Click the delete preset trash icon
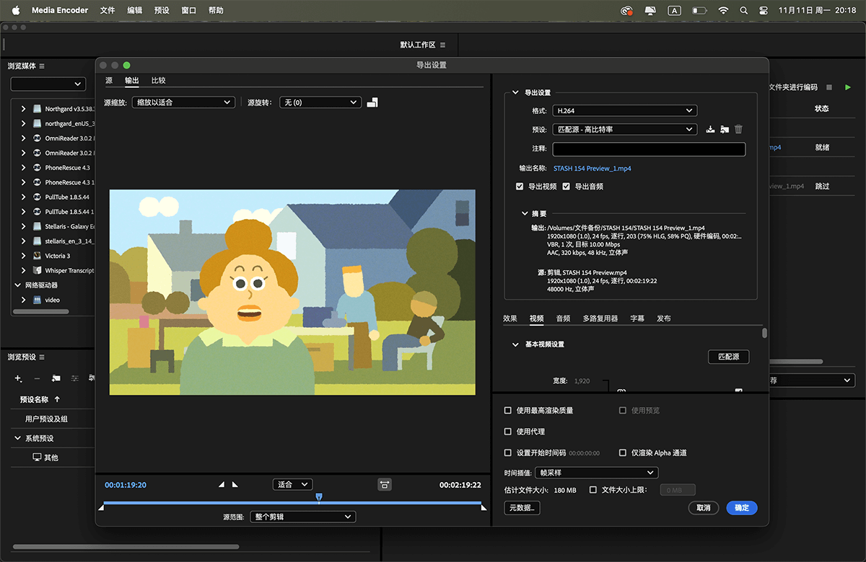This screenshot has height=562, width=866. pyautogui.click(x=738, y=130)
